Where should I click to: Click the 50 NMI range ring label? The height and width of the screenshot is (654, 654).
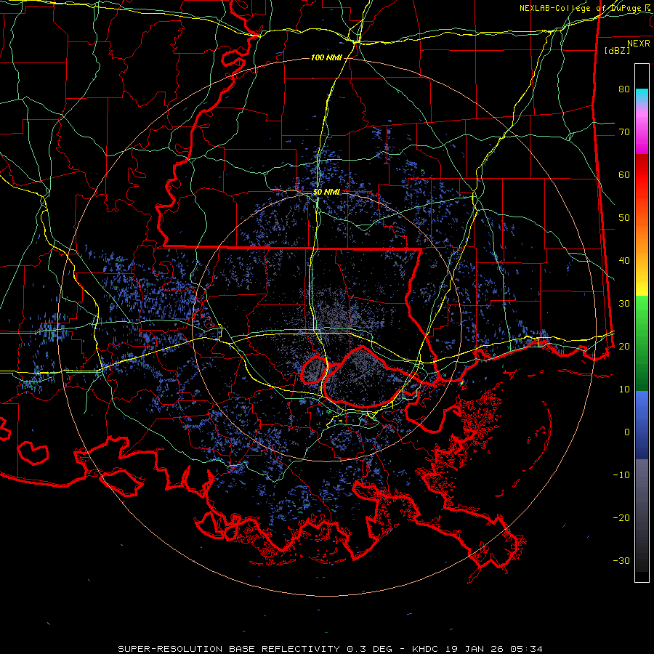[326, 193]
